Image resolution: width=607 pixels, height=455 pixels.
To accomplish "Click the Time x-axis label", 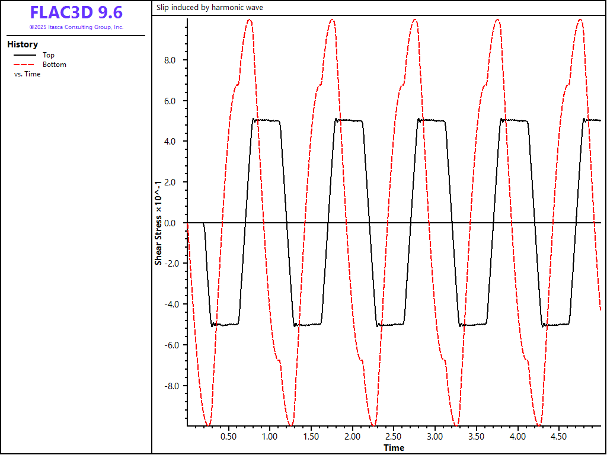I will click(x=394, y=447).
